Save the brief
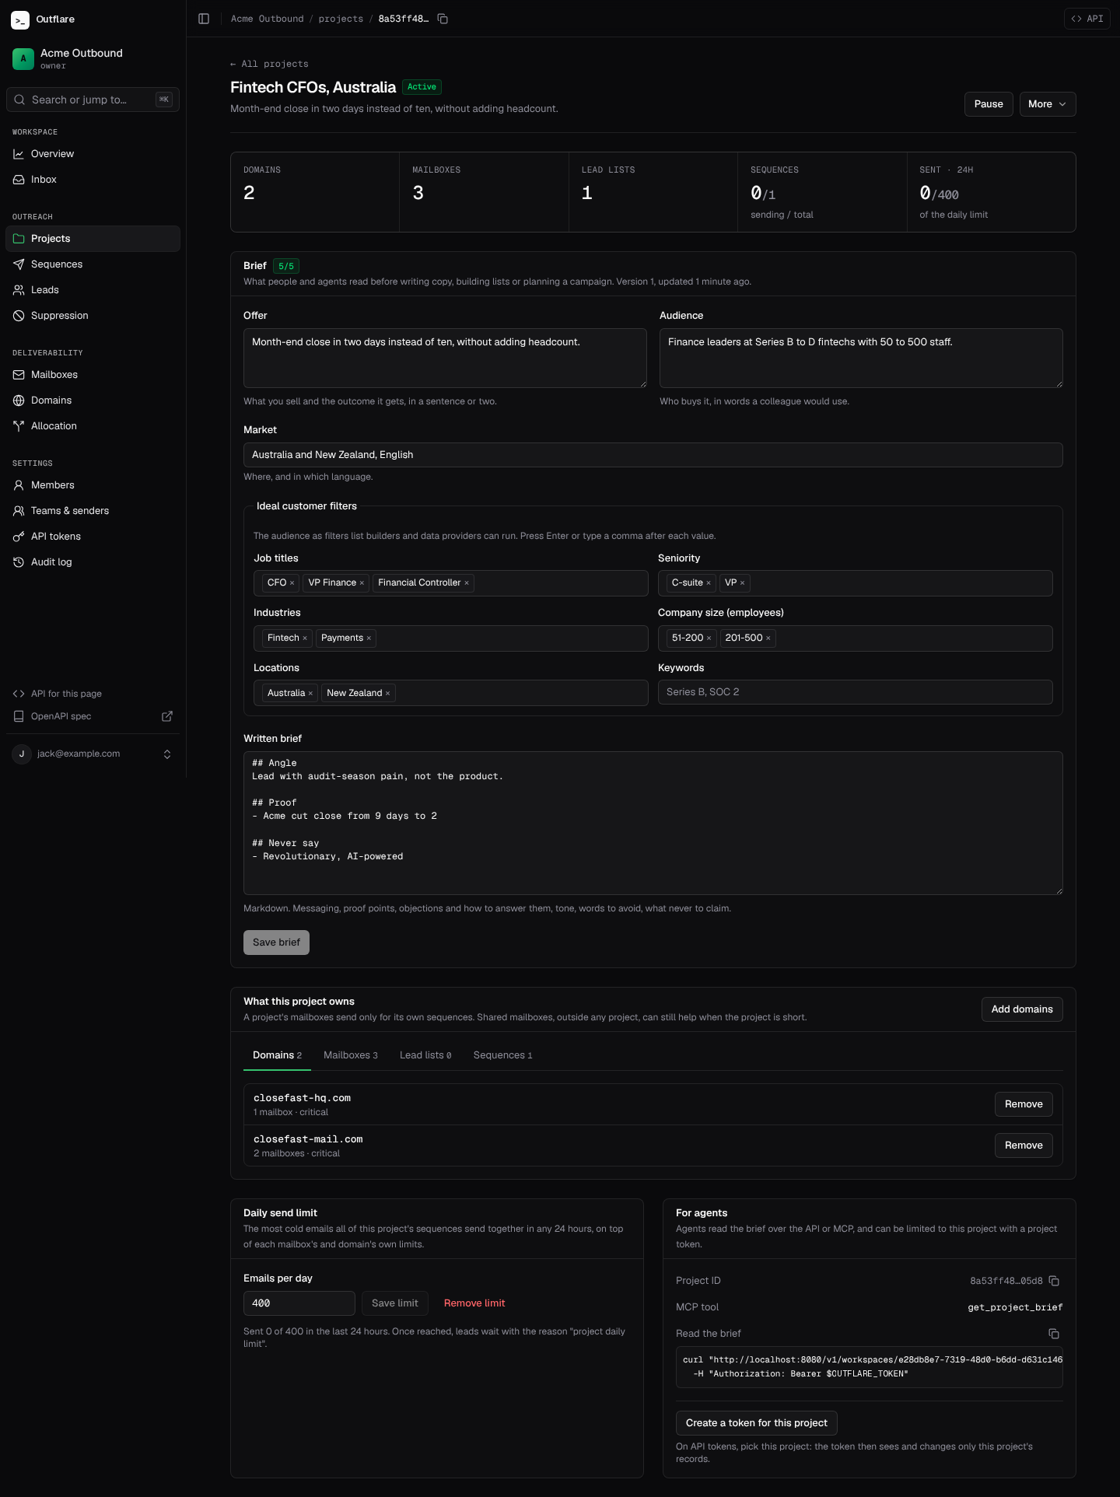 276,943
